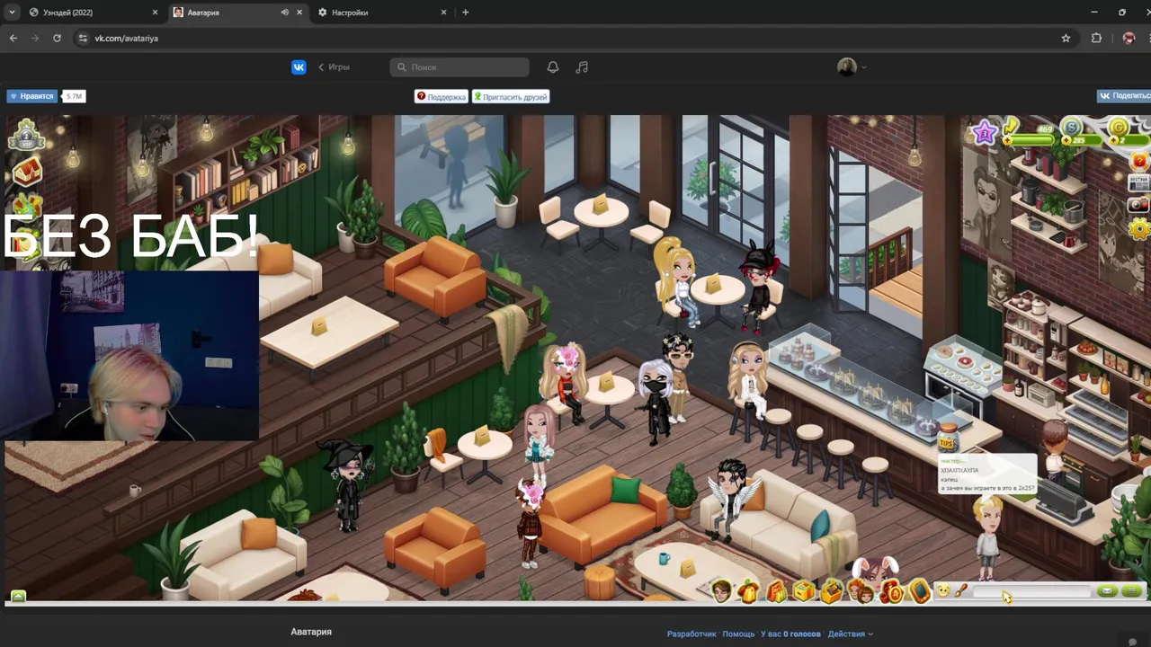Go back in browser history
The image size is (1151, 647).
pos(13,38)
